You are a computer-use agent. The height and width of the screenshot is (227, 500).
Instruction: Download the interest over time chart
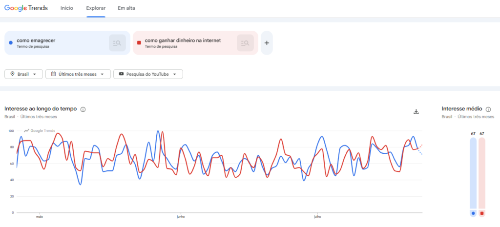[416, 112]
